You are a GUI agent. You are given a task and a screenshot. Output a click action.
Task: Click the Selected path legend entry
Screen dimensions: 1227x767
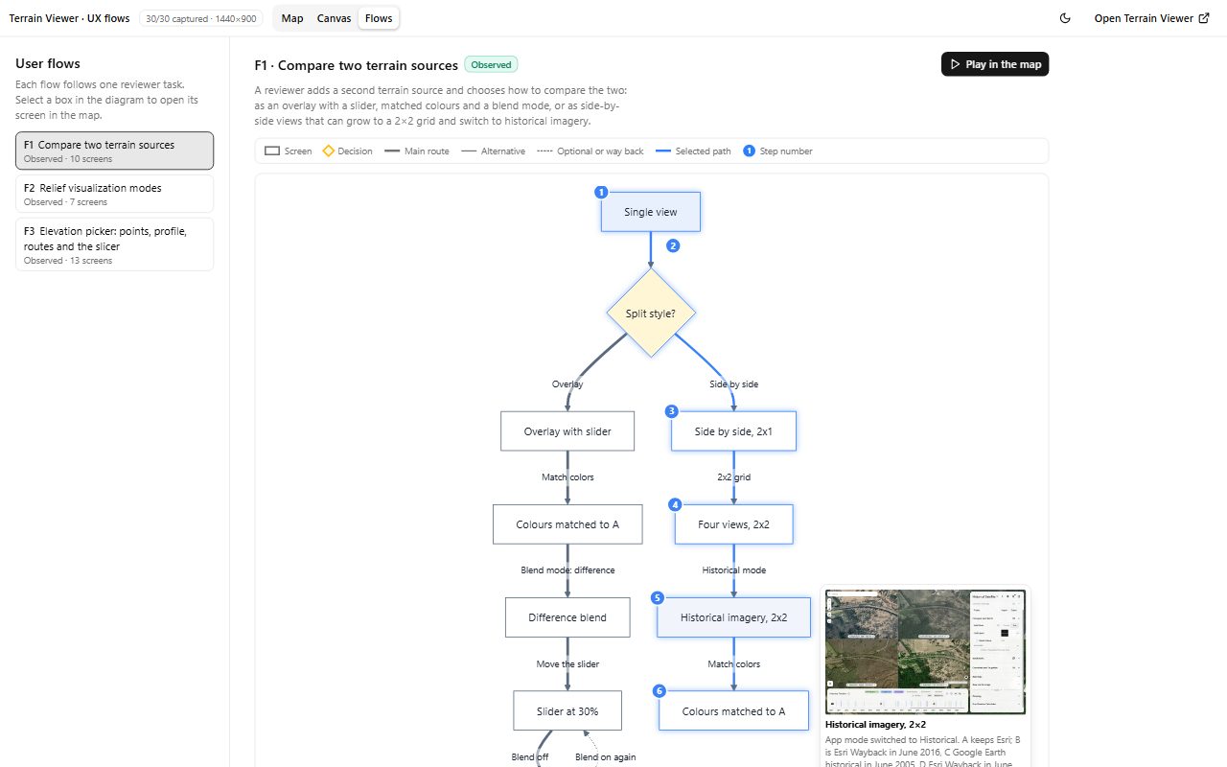pos(693,151)
